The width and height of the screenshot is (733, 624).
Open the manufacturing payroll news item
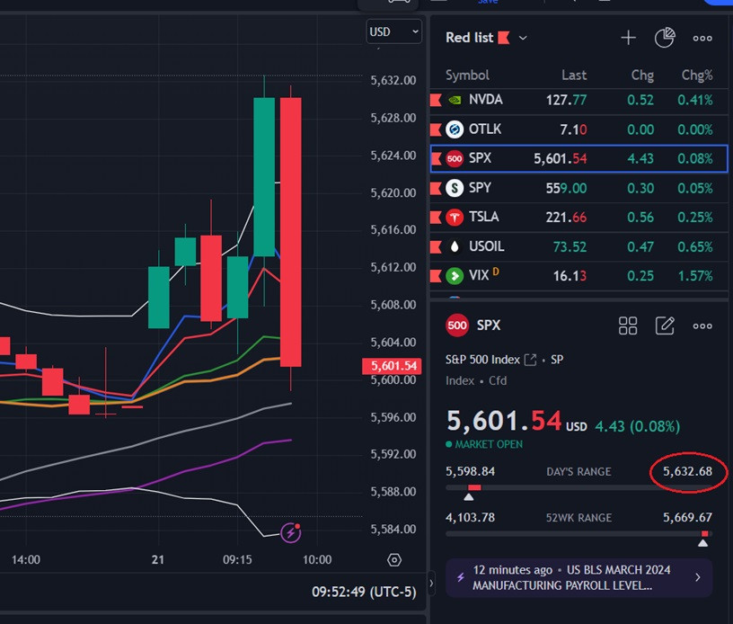pos(578,577)
